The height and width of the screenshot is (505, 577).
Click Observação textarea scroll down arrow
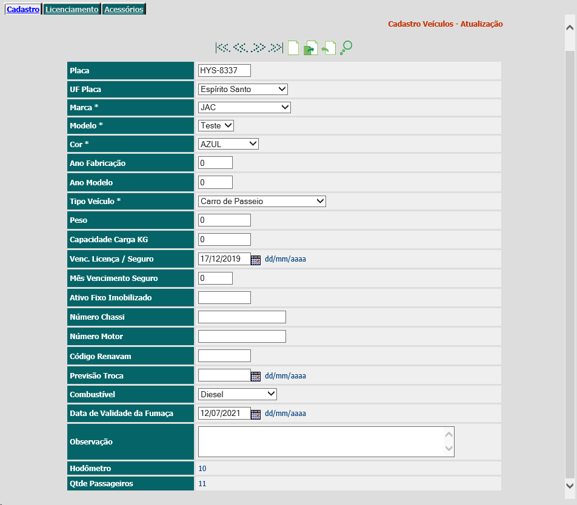click(x=449, y=449)
